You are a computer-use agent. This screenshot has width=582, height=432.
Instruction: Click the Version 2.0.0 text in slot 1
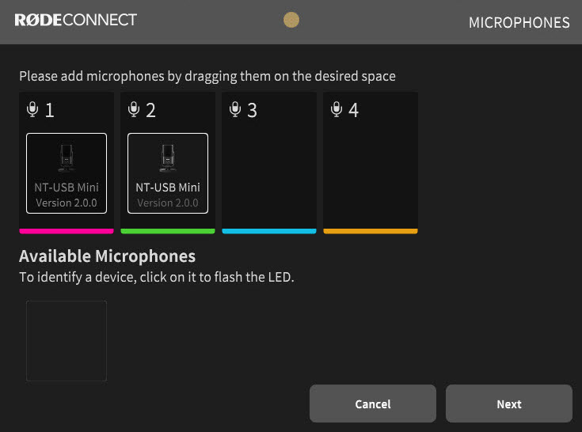coord(67,203)
